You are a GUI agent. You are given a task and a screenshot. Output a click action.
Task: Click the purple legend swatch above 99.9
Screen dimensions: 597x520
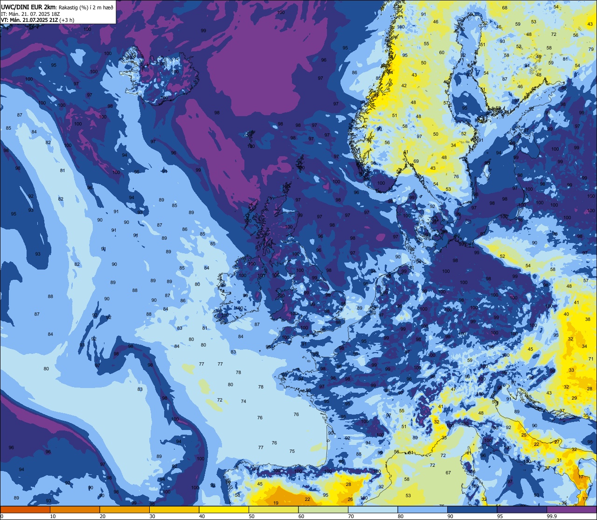pyautogui.click(x=571, y=510)
